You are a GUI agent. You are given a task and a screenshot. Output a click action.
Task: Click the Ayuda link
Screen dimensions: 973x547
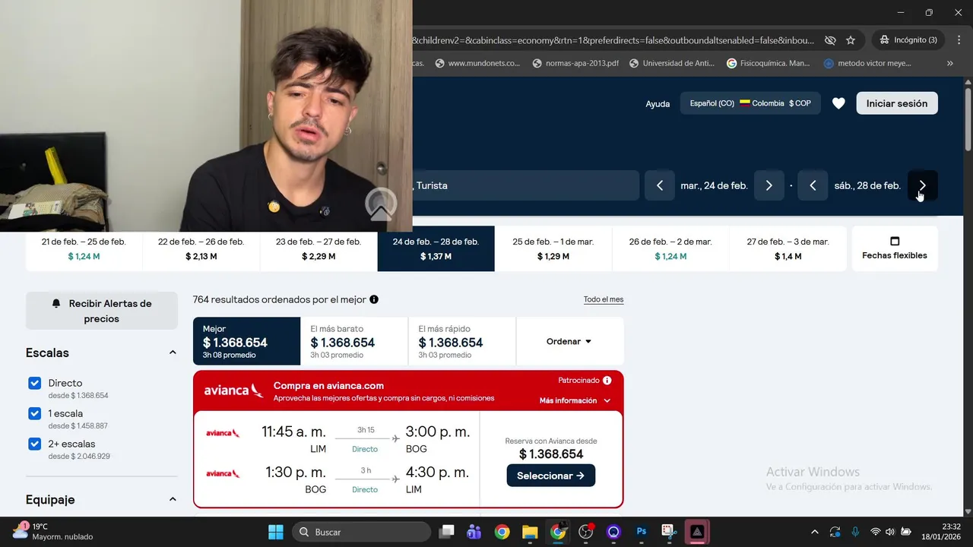(x=658, y=103)
